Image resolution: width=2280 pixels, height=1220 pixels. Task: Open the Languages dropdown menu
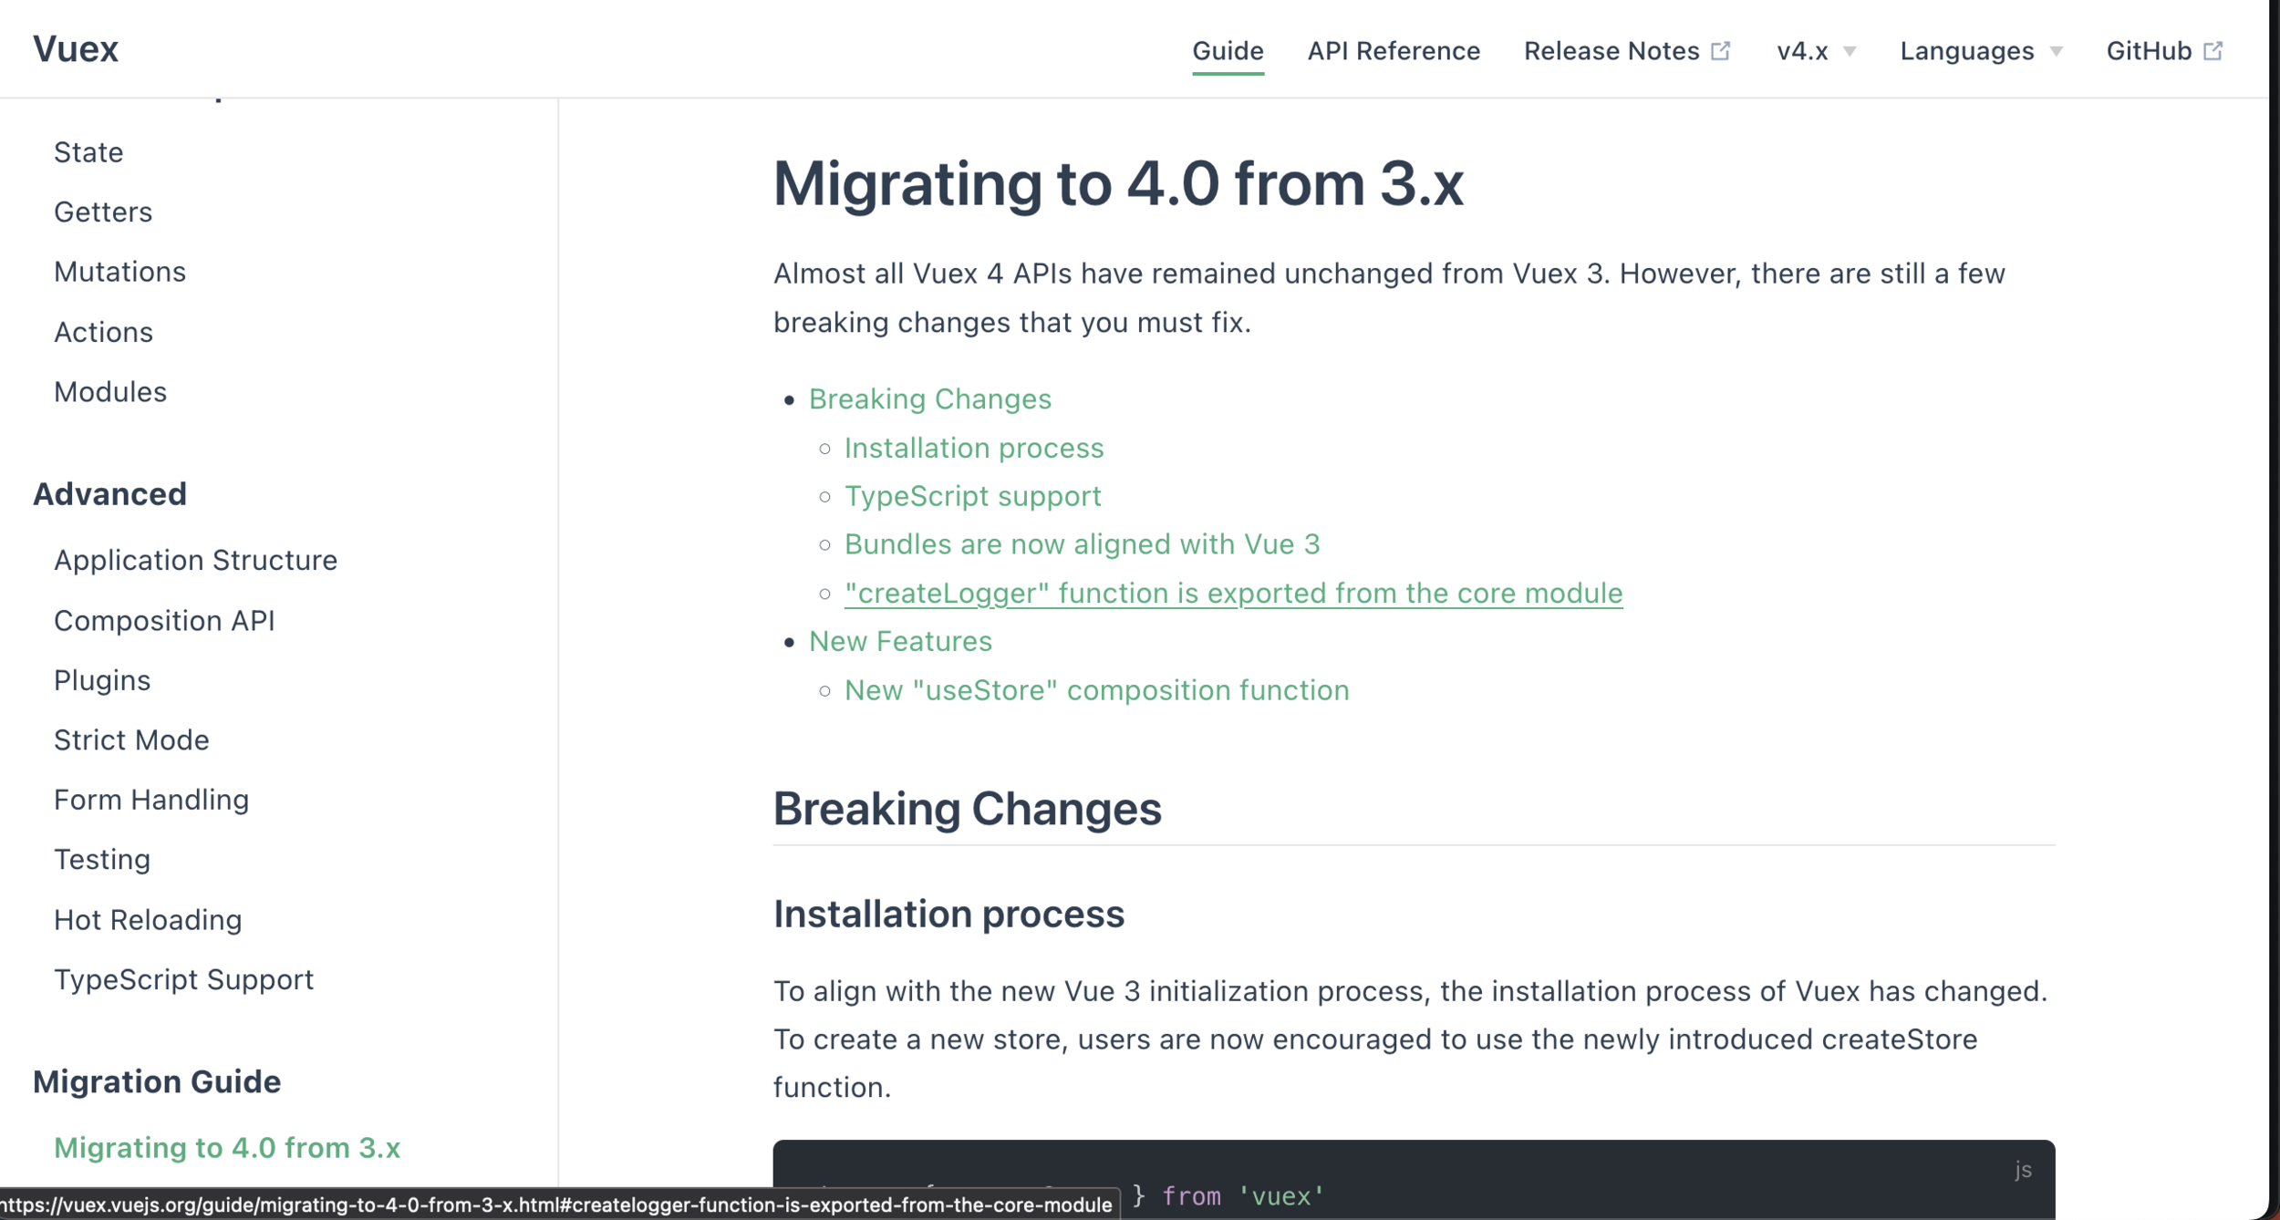coord(1979,51)
